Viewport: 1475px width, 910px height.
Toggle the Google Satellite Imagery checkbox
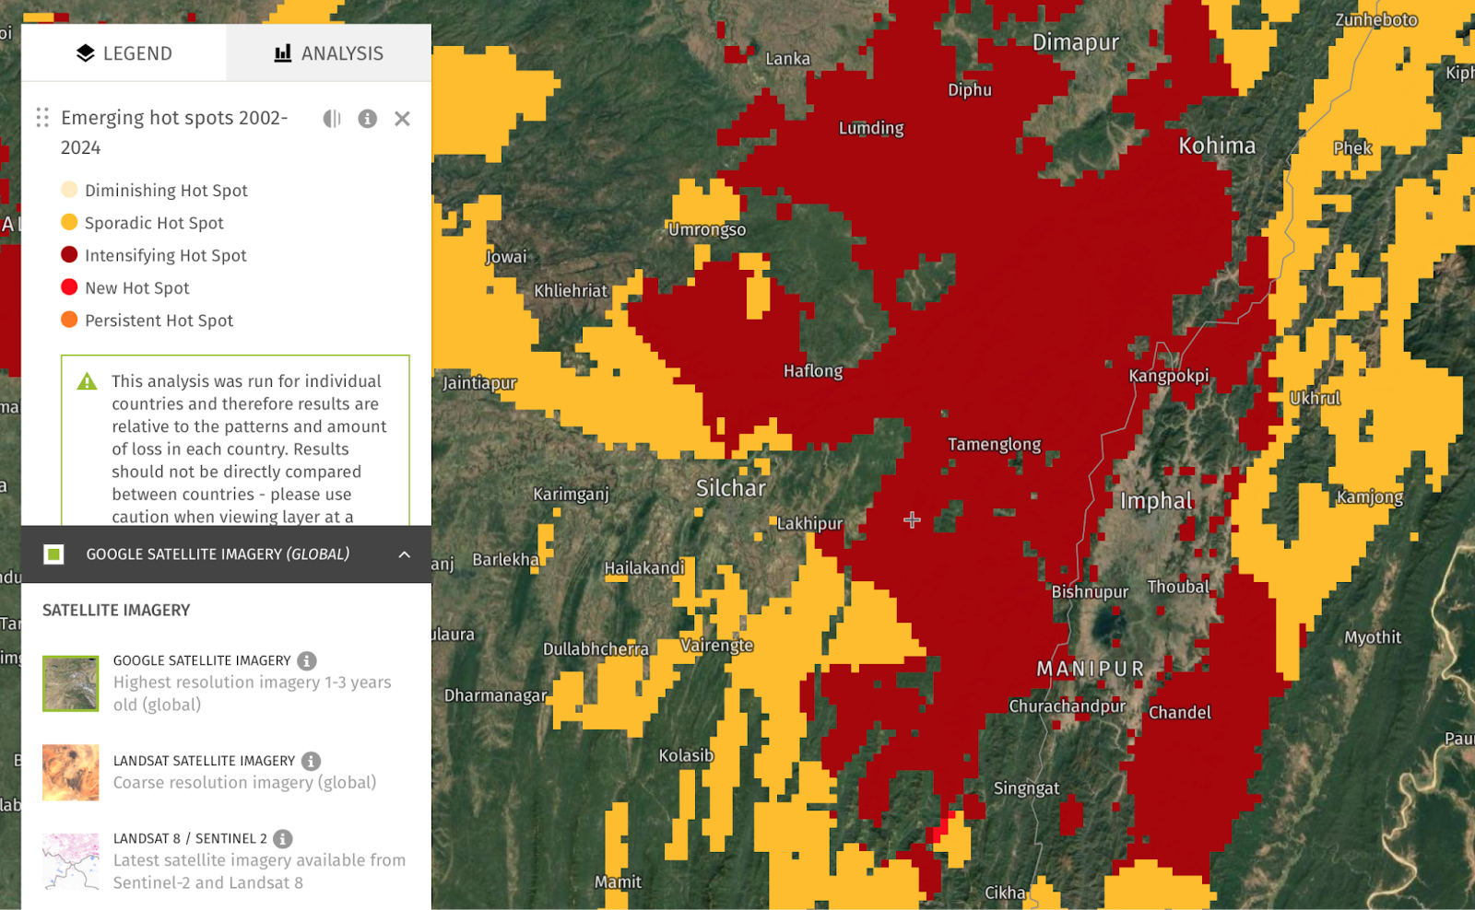(x=54, y=554)
